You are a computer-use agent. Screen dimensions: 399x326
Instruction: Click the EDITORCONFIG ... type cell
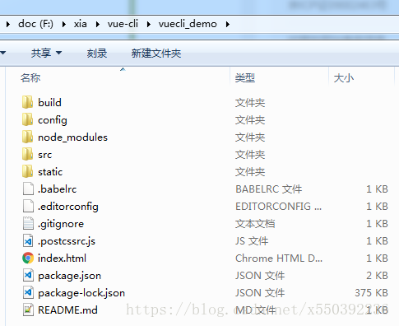tap(278, 207)
